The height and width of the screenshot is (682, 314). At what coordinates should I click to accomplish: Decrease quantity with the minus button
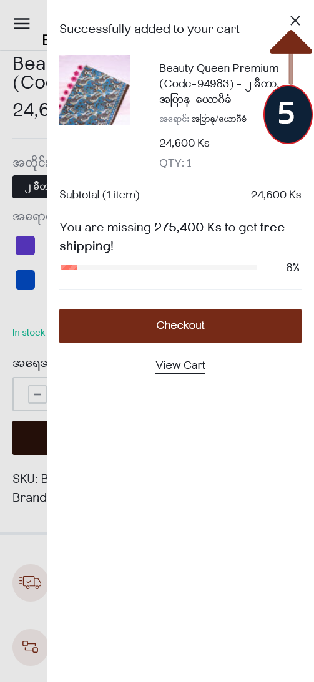pyautogui.click(x=37, y=394)
